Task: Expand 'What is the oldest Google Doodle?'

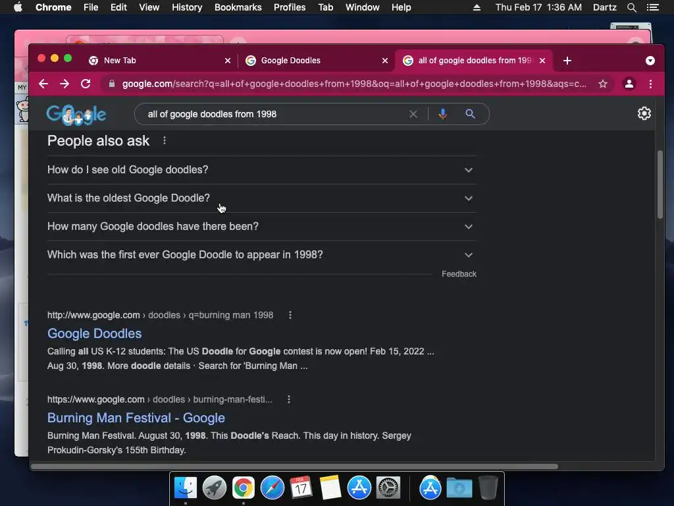Action: pyautogui.click(x=261, y=198)
